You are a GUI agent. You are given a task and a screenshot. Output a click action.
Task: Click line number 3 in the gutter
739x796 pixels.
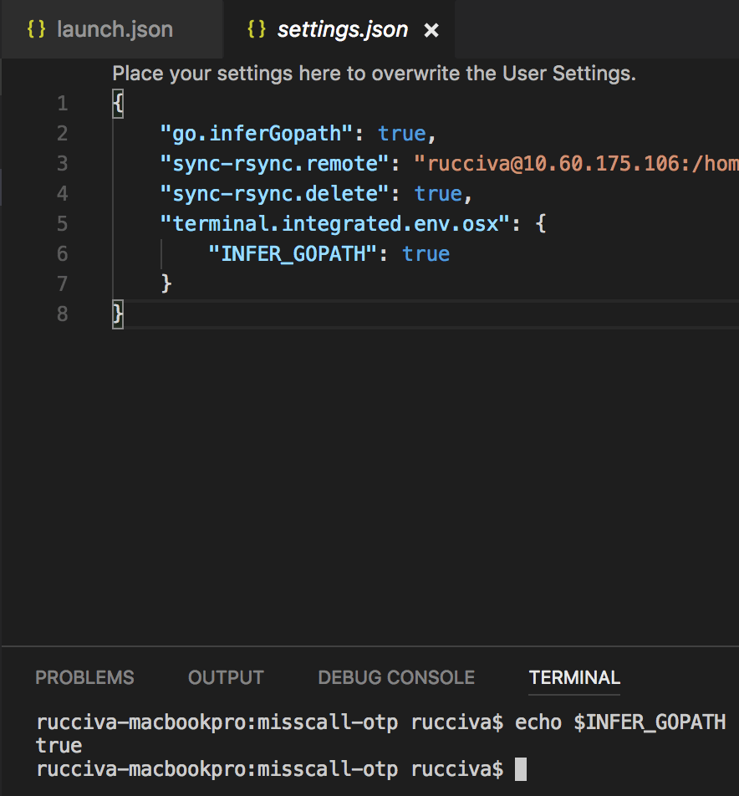[63, 164]
